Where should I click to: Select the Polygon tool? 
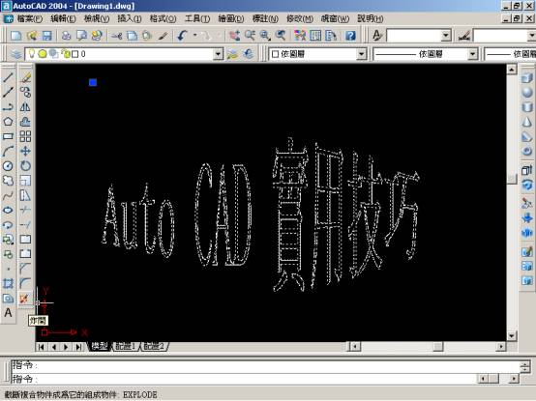[8, 122]
